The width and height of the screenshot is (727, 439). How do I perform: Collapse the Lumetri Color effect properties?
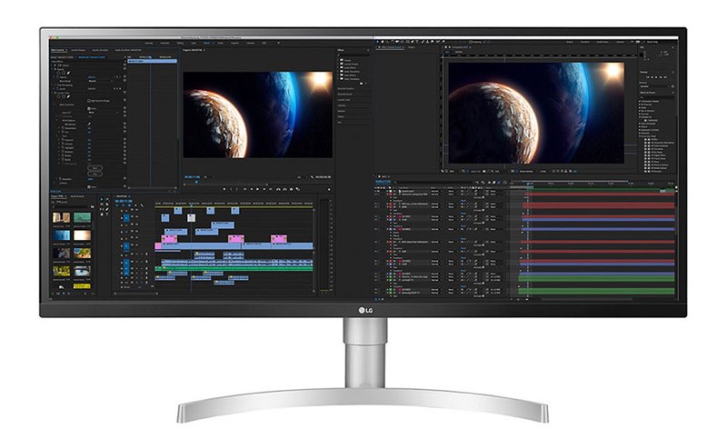52,93
